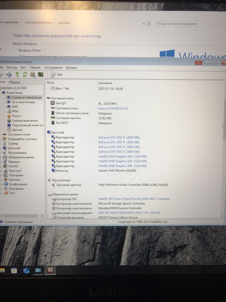226x302 pixels.
Task: Open Outlook from the taskbar
Action: [x=26, y=271]
